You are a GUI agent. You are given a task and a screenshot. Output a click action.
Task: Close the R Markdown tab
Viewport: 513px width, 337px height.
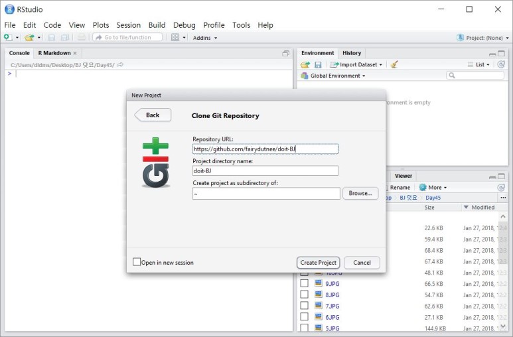(x=75, y=53)
